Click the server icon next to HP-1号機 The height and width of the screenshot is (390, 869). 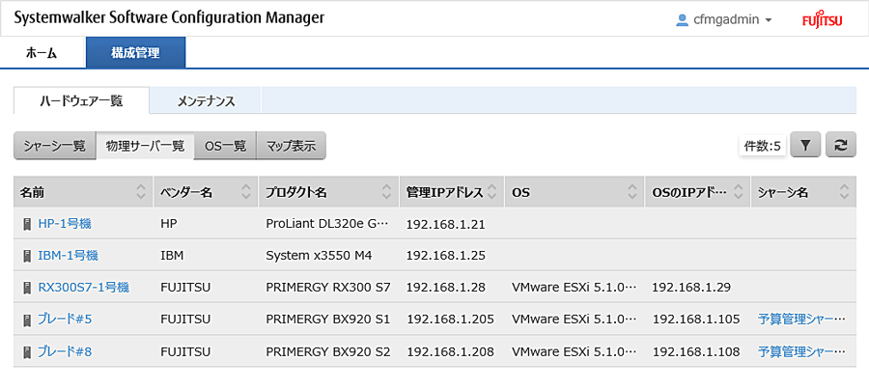tap(27, 224)
